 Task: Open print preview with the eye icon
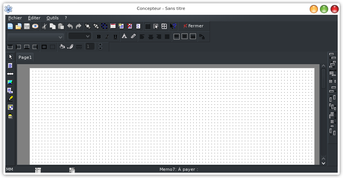tap(35, 26)
